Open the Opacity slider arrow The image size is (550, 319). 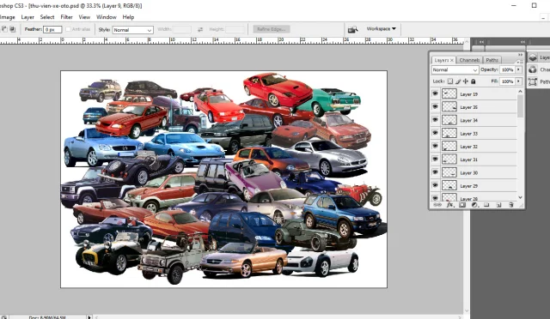[x=518, y=69]
